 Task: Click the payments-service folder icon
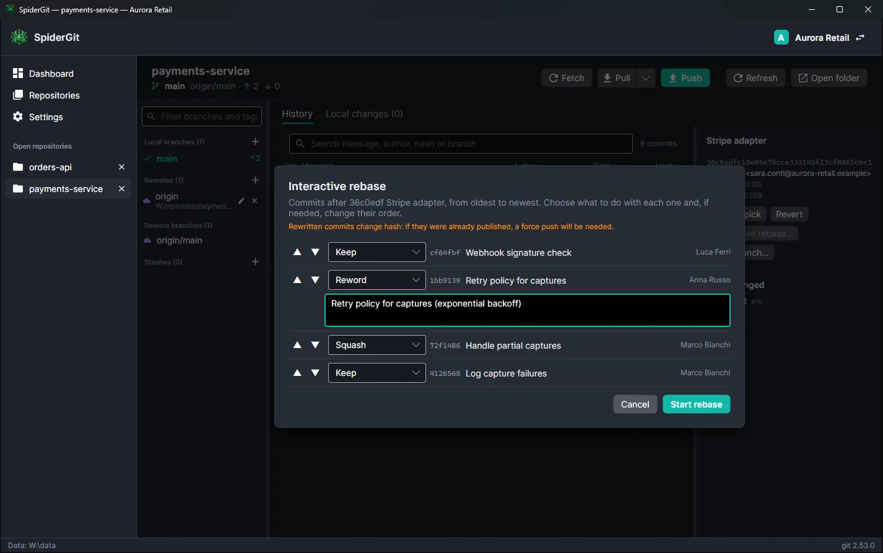(18, 189)
